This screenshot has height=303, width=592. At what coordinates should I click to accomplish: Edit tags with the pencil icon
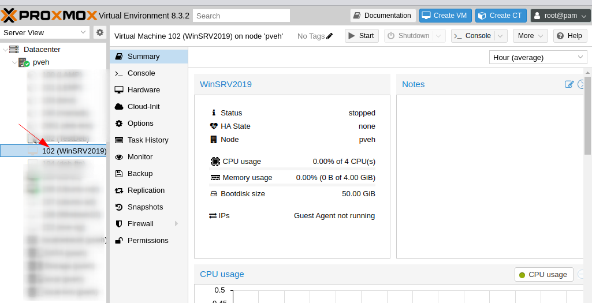click(x=330, y=36)
